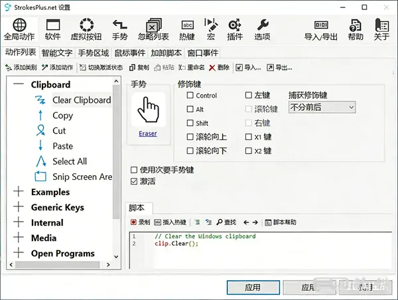Image resolution: width=398 pixels, height=300 pixels.
Task: Open the 忽略列表 ignore list section
Action: [153, 29]
